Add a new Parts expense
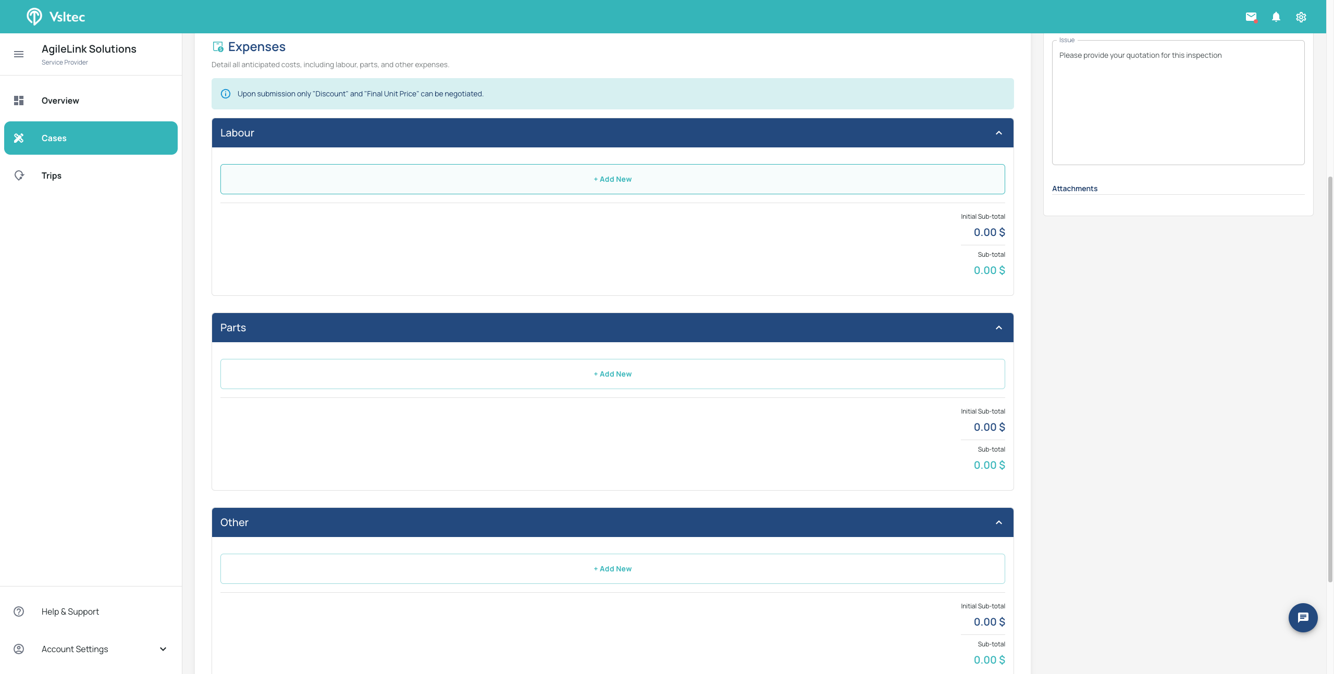This screenshot has width=1334, height=674. click(612, 374)
